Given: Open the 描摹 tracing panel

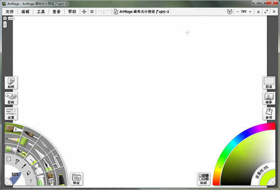Looking at the screenshot, I should (x=269, y=98).
